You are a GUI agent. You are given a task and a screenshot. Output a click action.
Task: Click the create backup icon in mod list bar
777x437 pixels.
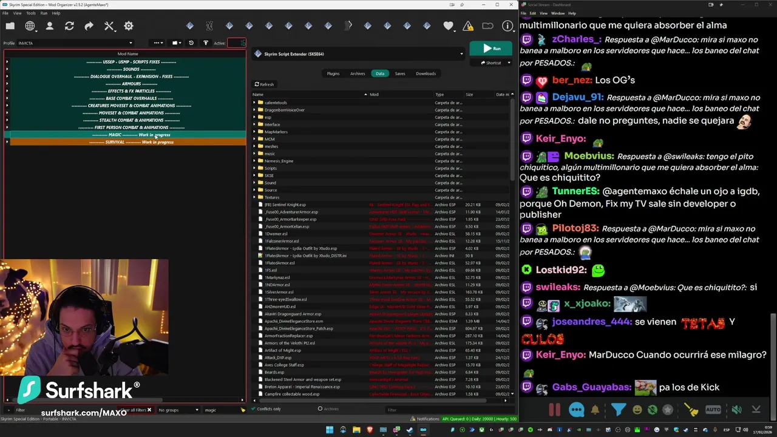pos(205,43)
